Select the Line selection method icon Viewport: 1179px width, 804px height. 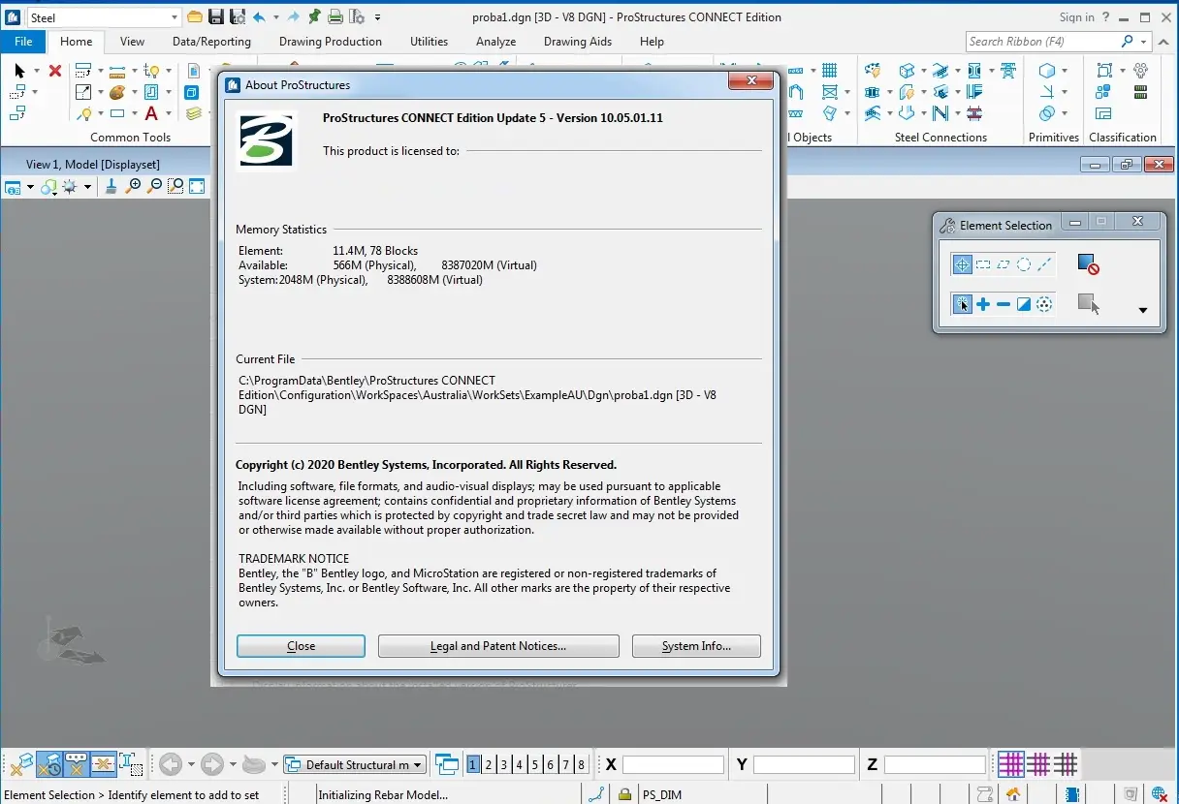point(1044,264)
